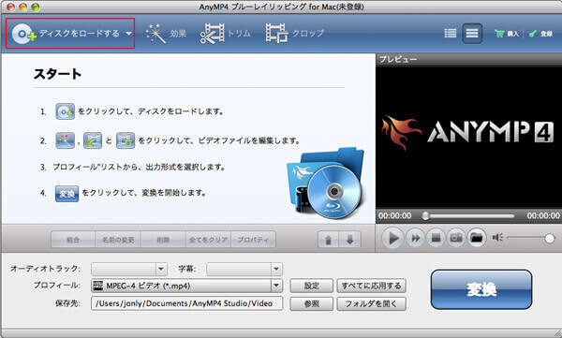Click the Clear All (全てをクリア) button

(x=208, y=240)
